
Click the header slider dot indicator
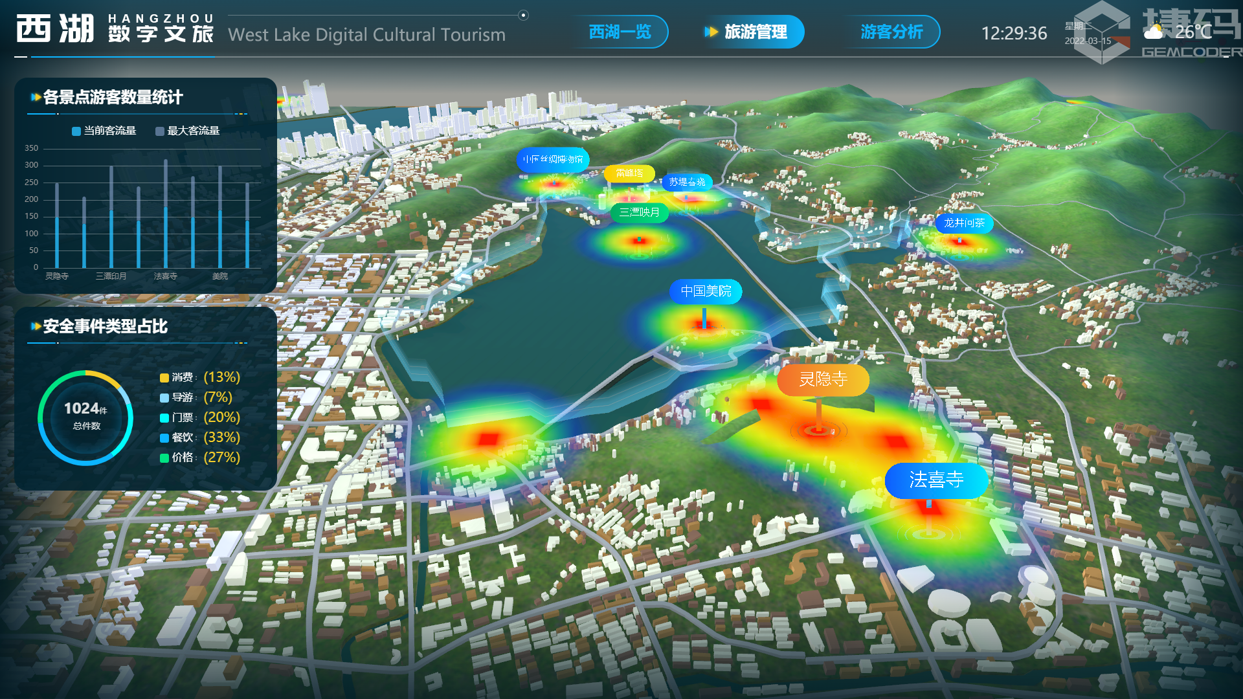(x=523, y=16)
